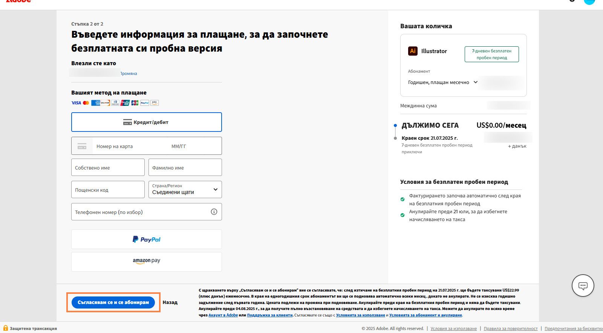Image resolution: width=603 pixels, height=333 pixels.
Task: Click the American Express logo
Action: (x=95, y=103)
